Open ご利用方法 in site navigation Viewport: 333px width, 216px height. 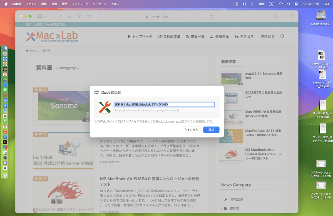169,37
